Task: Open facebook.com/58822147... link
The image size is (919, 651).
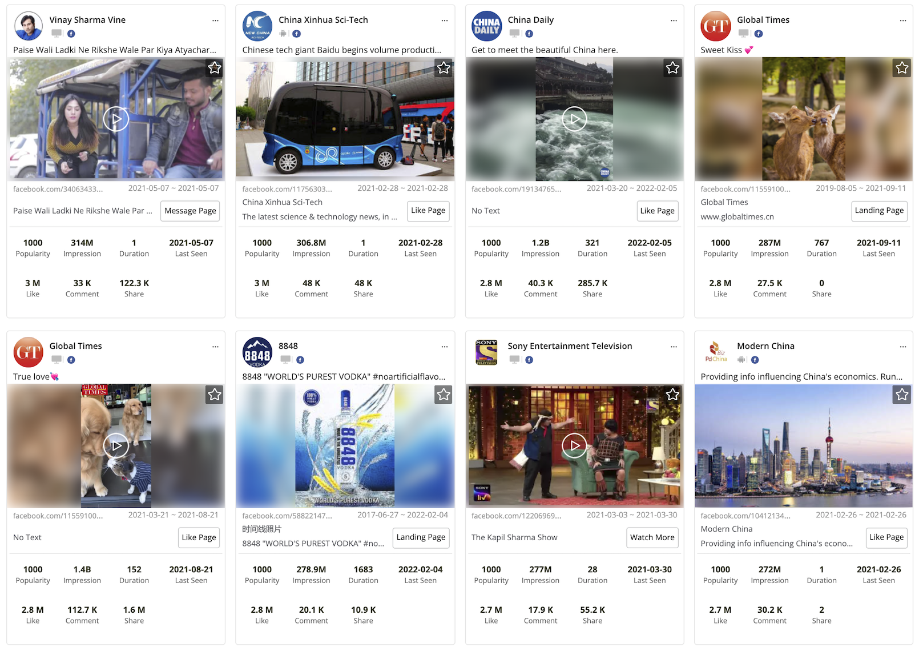Action: (x=287, y=516)
